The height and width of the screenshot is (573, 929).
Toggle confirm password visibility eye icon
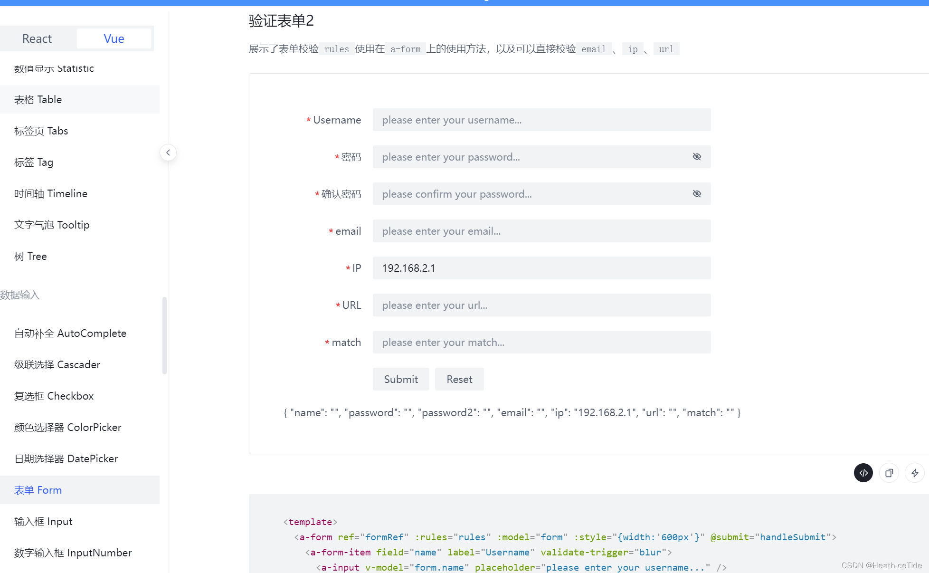tap(697, 194)
